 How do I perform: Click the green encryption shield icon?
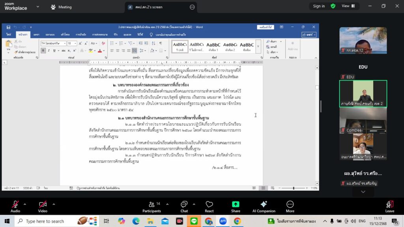click(333, 6)
